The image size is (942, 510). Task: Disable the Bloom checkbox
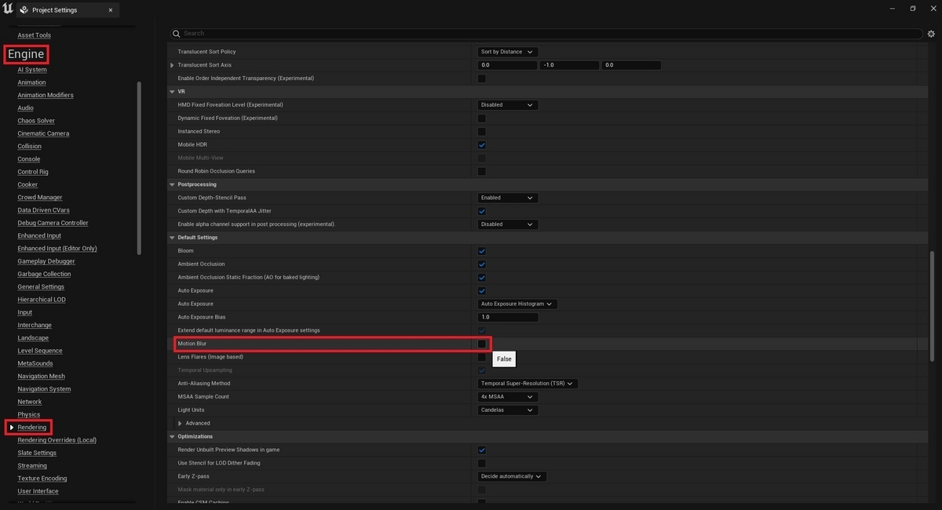pyautogui.click(x=481, y=250)
